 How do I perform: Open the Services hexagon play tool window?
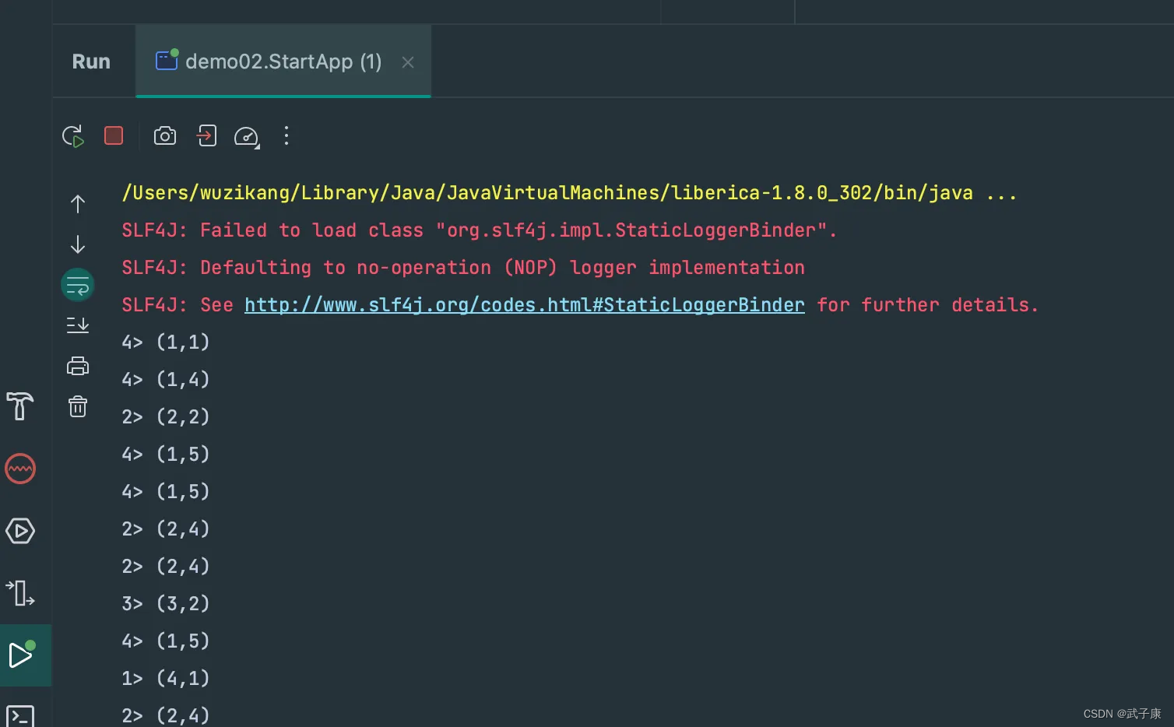[x=20, y=531]
